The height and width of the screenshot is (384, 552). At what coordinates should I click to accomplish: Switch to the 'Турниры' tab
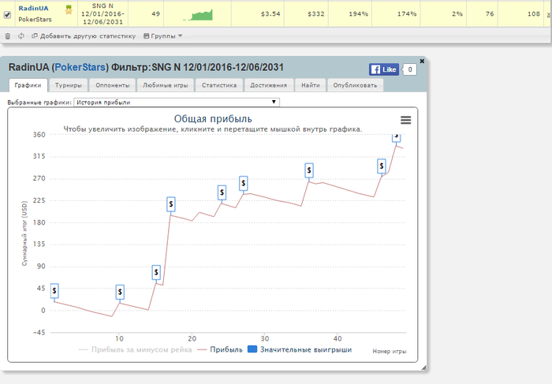point(69,85)
